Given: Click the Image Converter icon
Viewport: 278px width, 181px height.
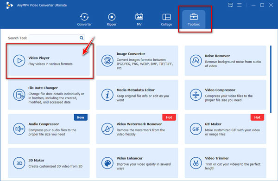Looking at the screenshot, I should pyautogui.click(x=107, y=61).
